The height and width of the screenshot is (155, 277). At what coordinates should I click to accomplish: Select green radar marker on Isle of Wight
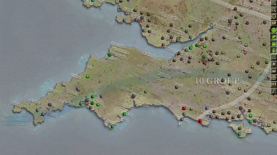click(239, 134)
